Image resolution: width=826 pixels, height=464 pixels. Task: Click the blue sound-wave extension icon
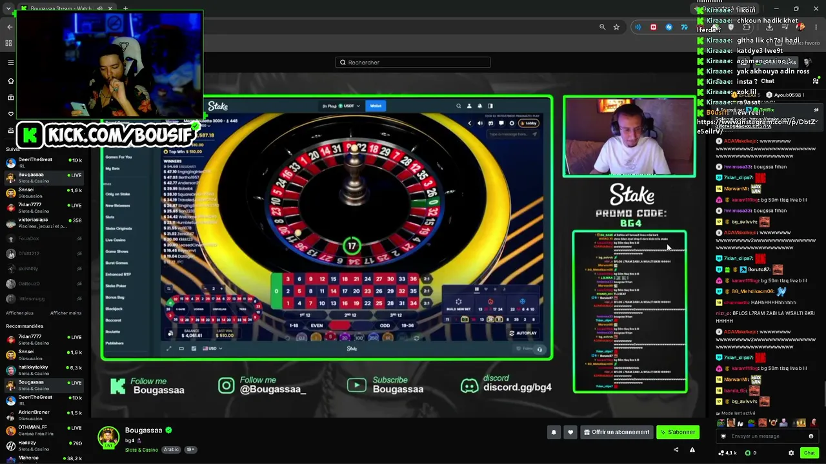(638, 27)
